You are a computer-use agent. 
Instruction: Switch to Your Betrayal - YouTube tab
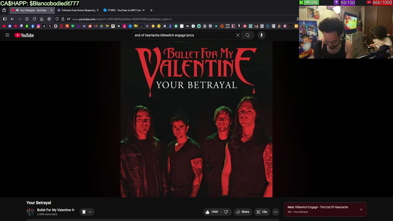(x=32, y=10)
